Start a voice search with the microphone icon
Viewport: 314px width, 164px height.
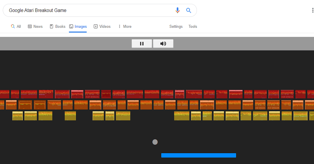click(178, 10)
